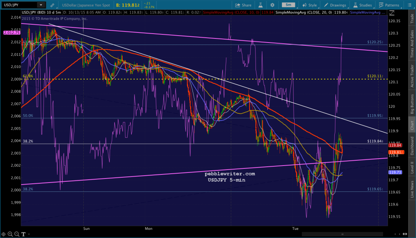Click the blue 119.73 price tag
416x238 pixels.
395,172
